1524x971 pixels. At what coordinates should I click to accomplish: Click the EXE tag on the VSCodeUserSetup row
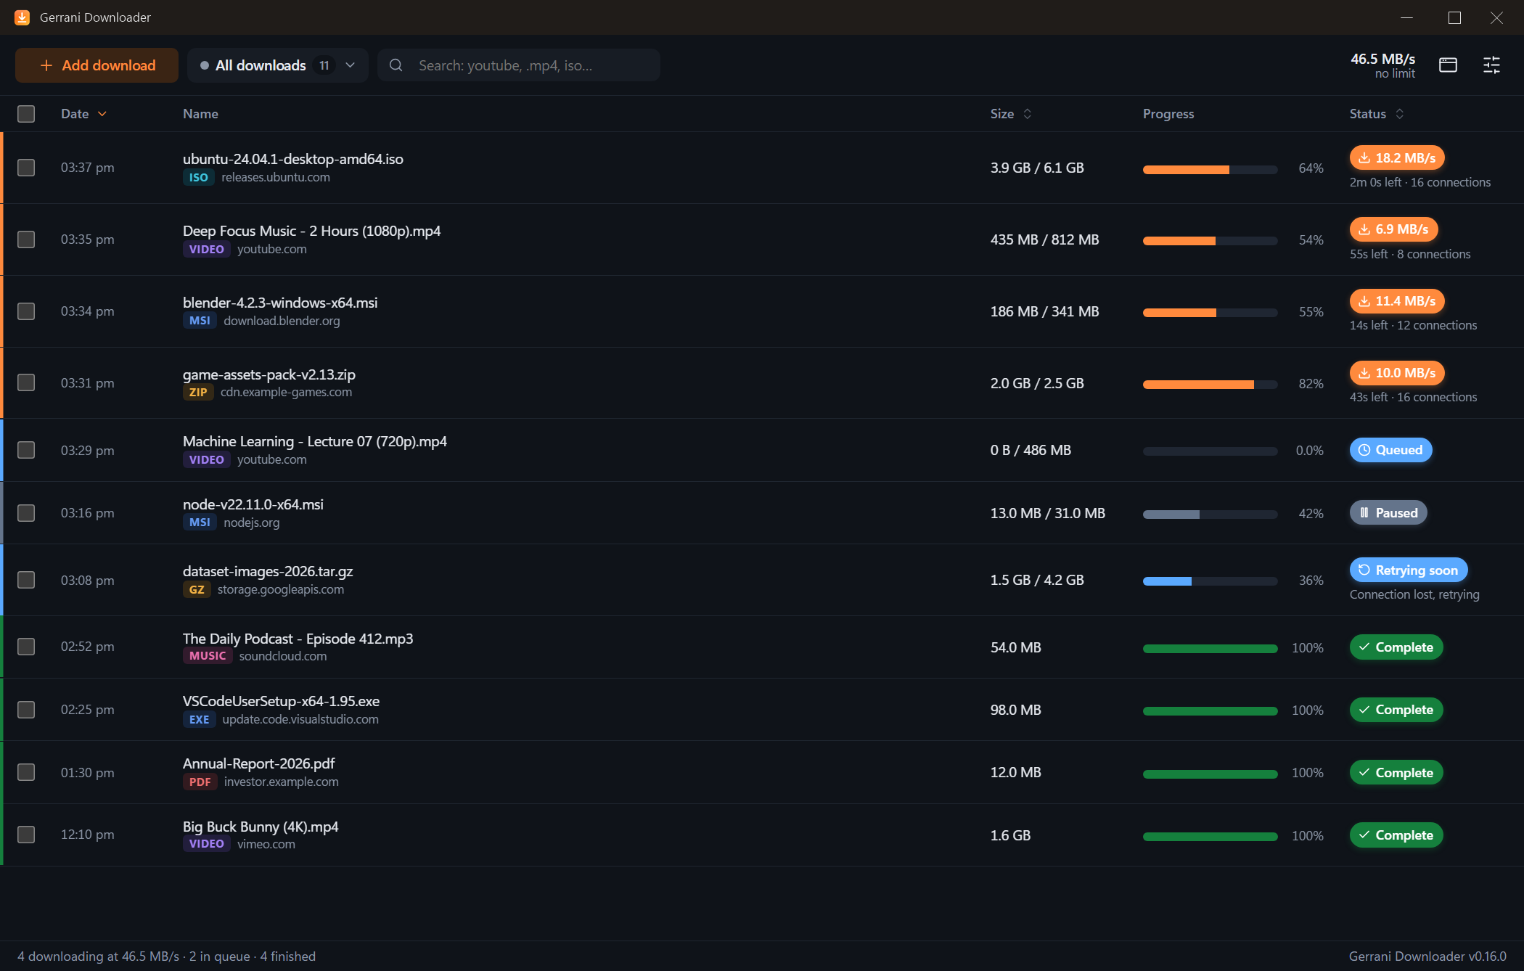coord(199,720)
